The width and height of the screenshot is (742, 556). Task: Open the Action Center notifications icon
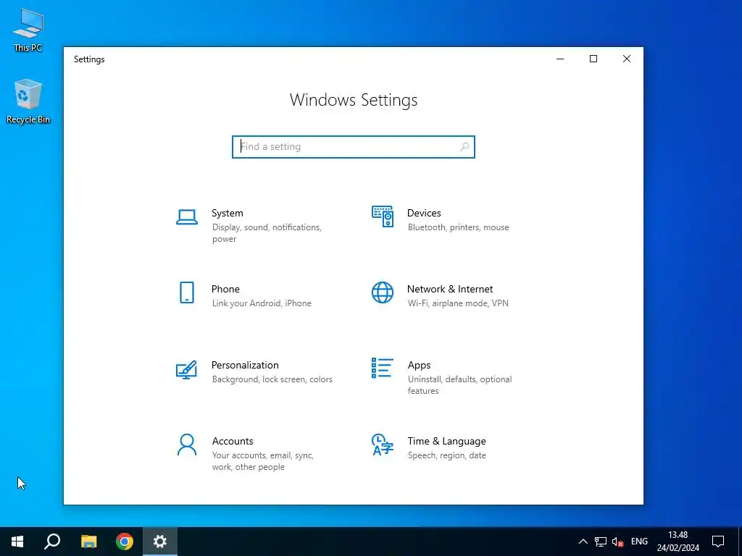[x=718, y=542]
